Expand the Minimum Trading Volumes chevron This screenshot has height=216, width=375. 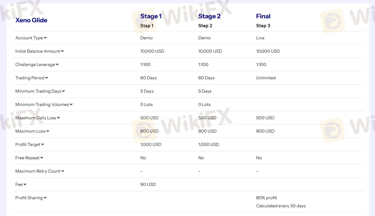point(71,104)
